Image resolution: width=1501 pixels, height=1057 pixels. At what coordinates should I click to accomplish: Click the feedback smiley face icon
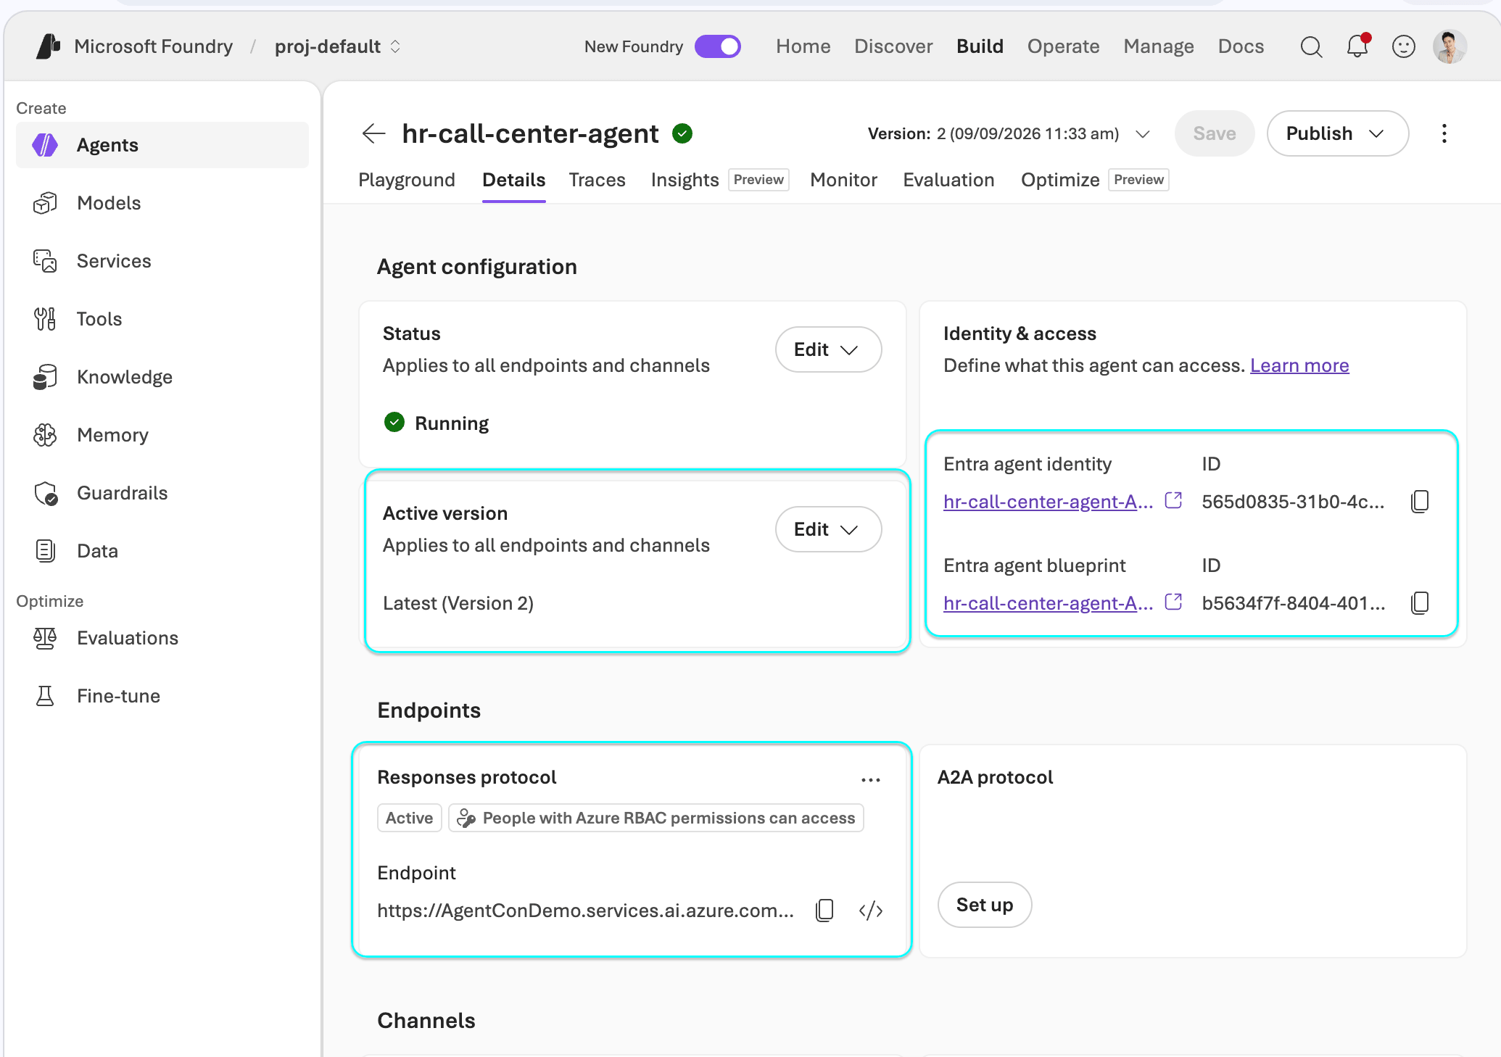pos(1404,46)
